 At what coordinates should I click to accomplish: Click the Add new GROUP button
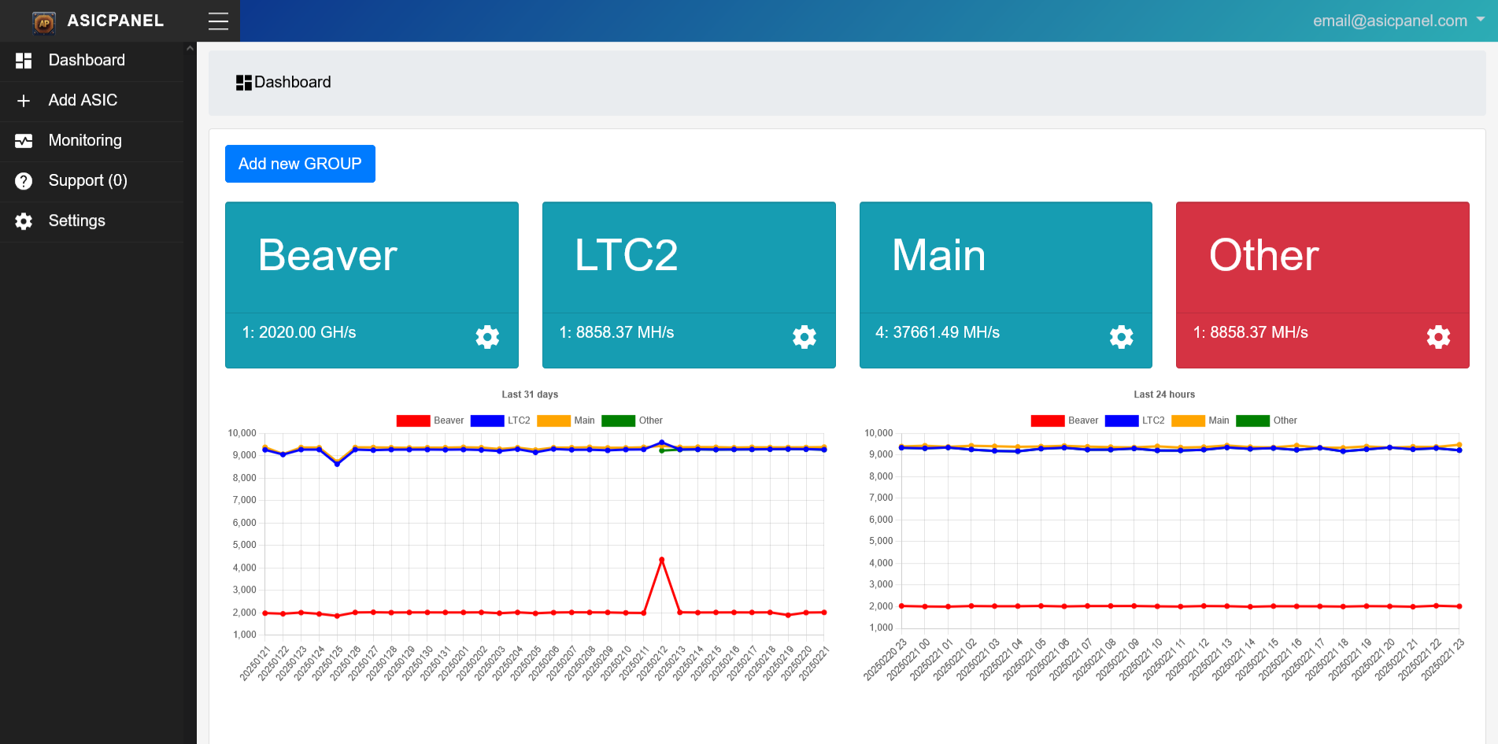[300, 164]
